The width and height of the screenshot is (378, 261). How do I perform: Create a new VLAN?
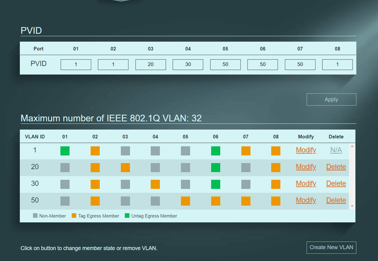[x=331, y=247]
